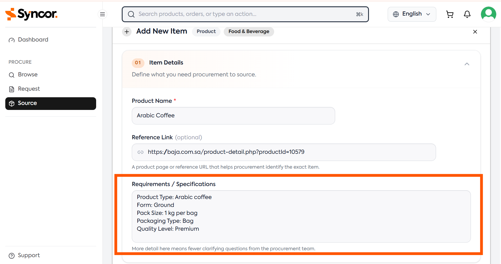Click the Syncor logo
This screenshot has height=264, width=501.
(31, 14)
